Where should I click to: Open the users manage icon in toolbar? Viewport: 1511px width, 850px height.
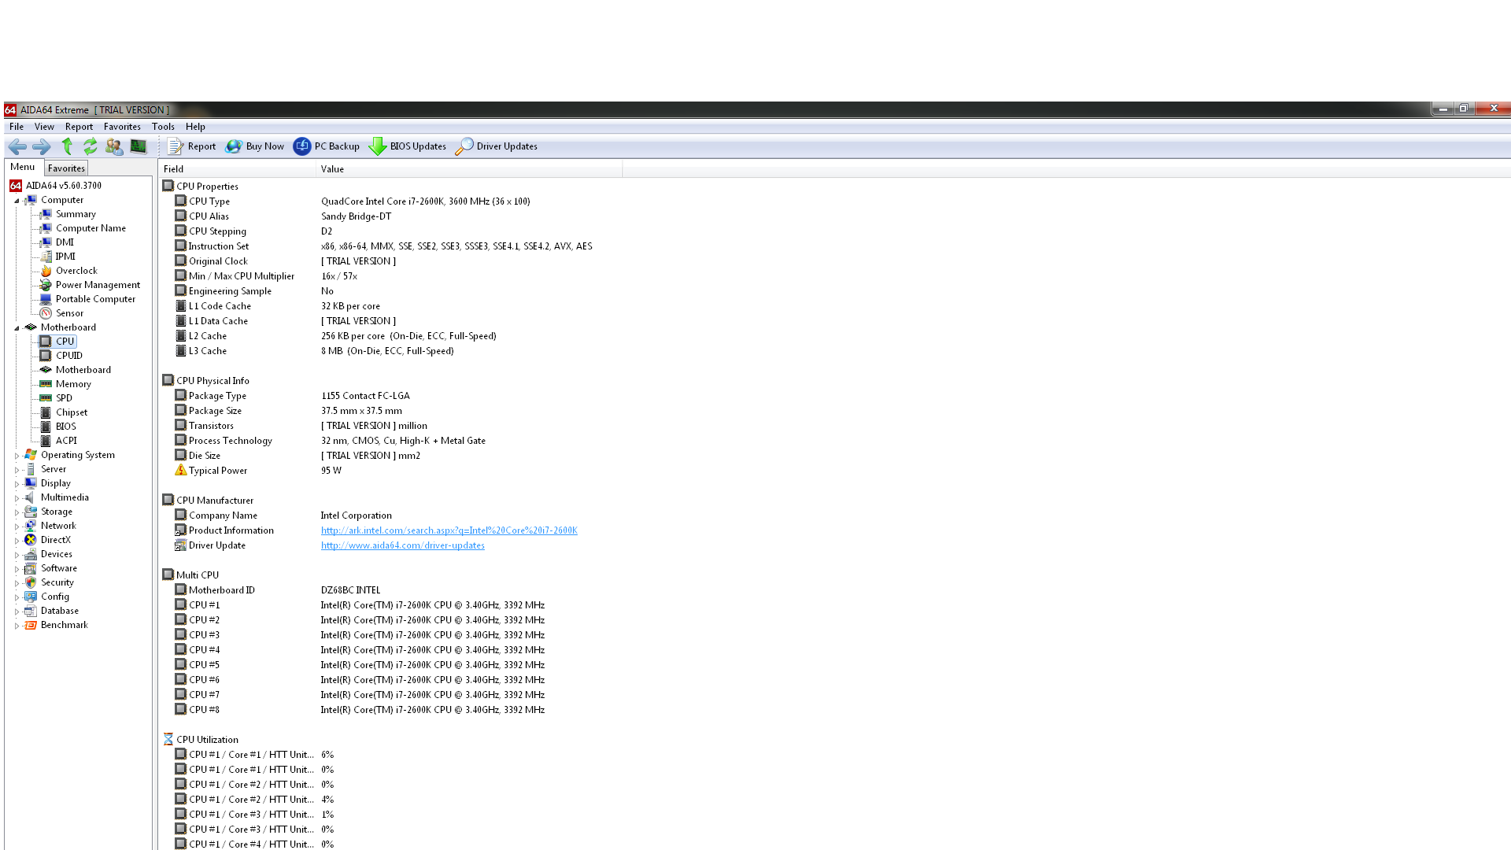[114, 146]
